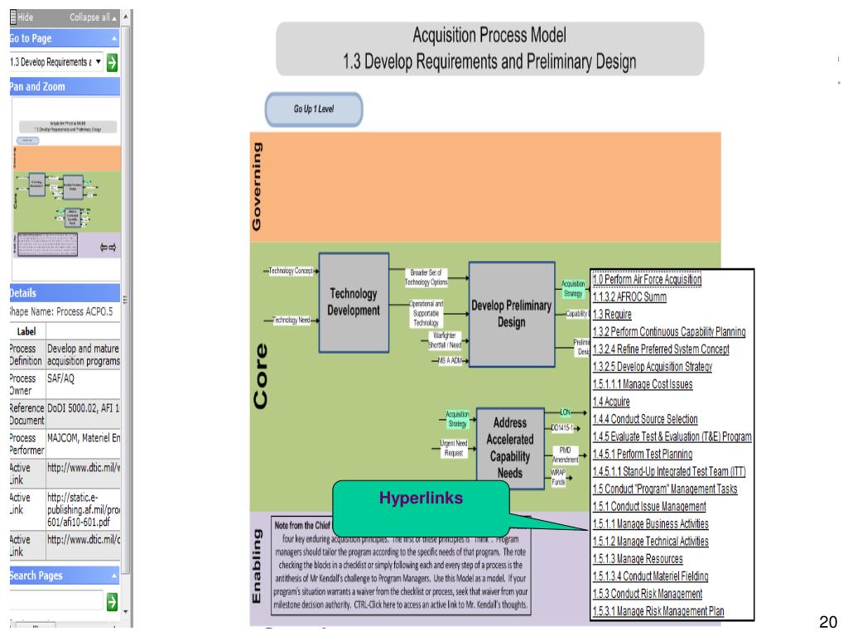848x636 pixels.
Task: Click scroll down arrow of sidebar
Action: point(126,612)
